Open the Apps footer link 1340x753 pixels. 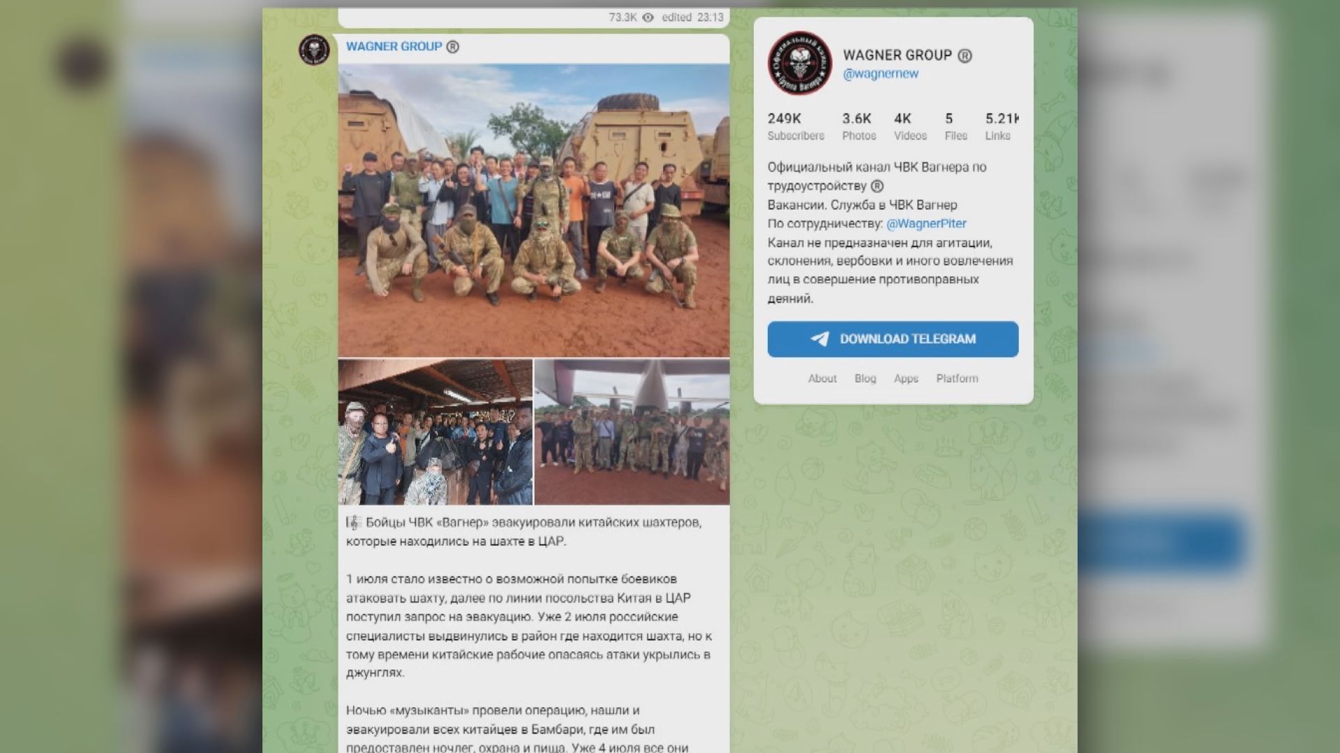906,379
